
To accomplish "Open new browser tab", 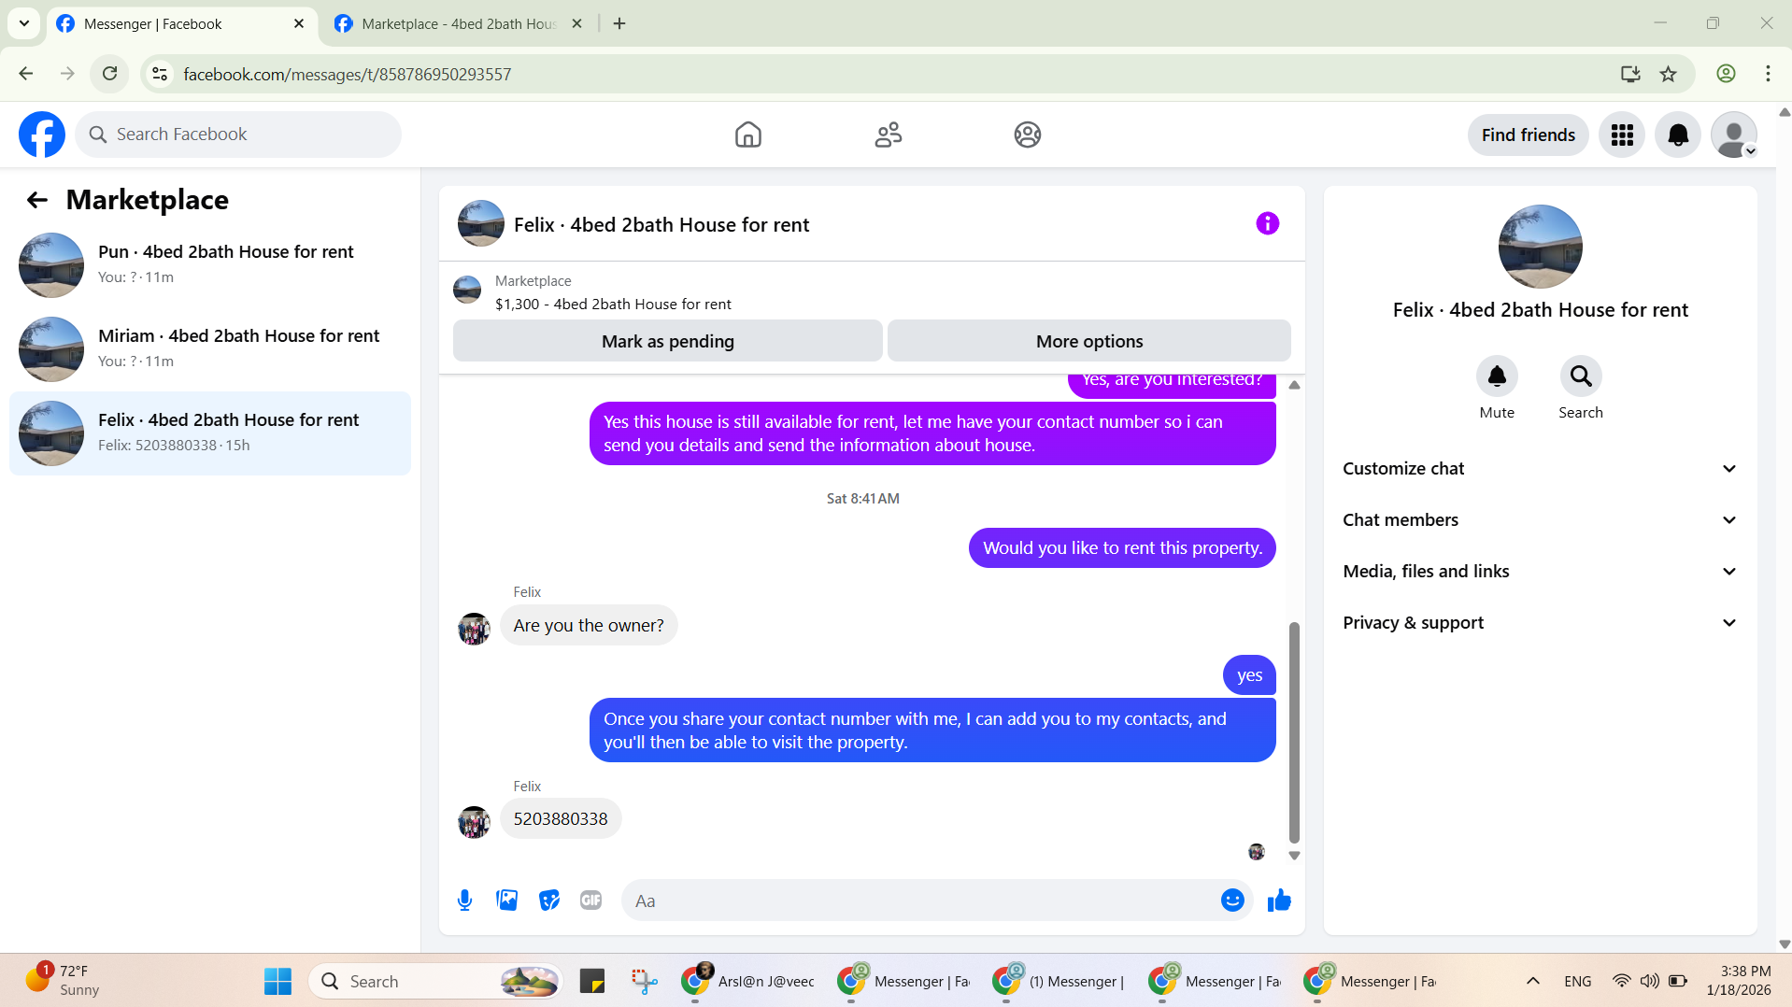I will 619,23.
